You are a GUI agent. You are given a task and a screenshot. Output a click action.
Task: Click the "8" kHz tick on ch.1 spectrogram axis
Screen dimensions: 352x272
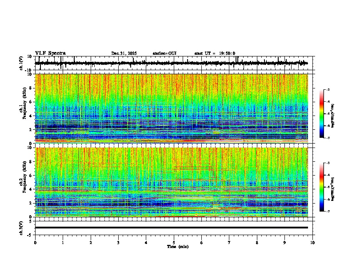tap(31, 88)
